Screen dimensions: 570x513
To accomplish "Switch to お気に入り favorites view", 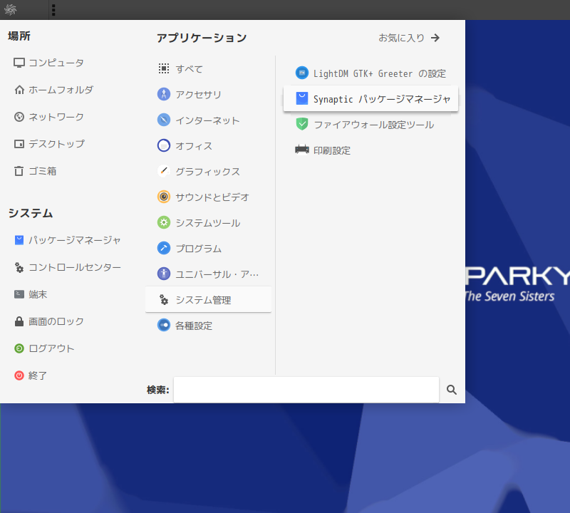I will (409, 38).
